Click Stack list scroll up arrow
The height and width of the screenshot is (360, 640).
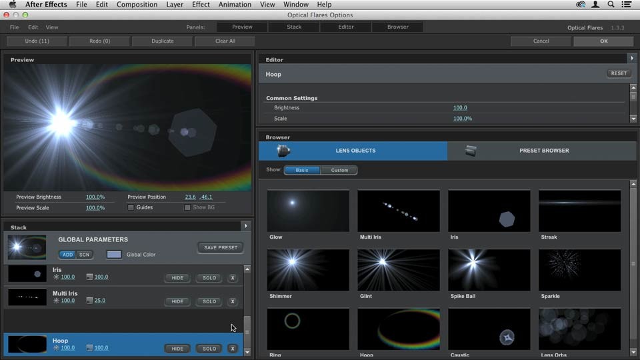click(247, 269)
